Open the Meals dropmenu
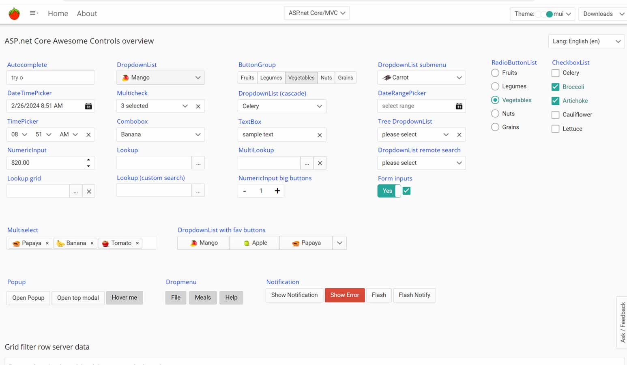This screenshot has height=365, width=627. click(x=202, y=298)
